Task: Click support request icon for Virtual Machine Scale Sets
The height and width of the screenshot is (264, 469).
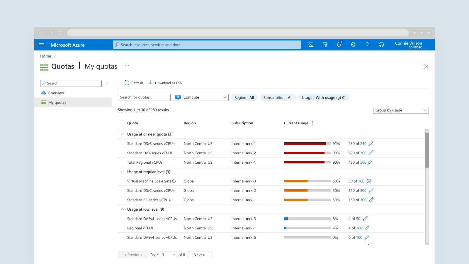Action: click(369, 181)
